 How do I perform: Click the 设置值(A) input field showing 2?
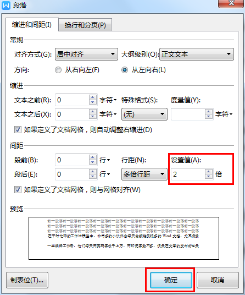tap(188, 174)
